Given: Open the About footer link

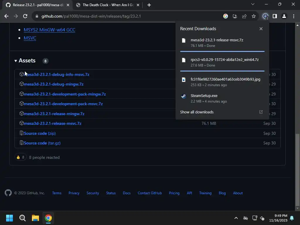Looking at the screenshot, I should point(238,193).
